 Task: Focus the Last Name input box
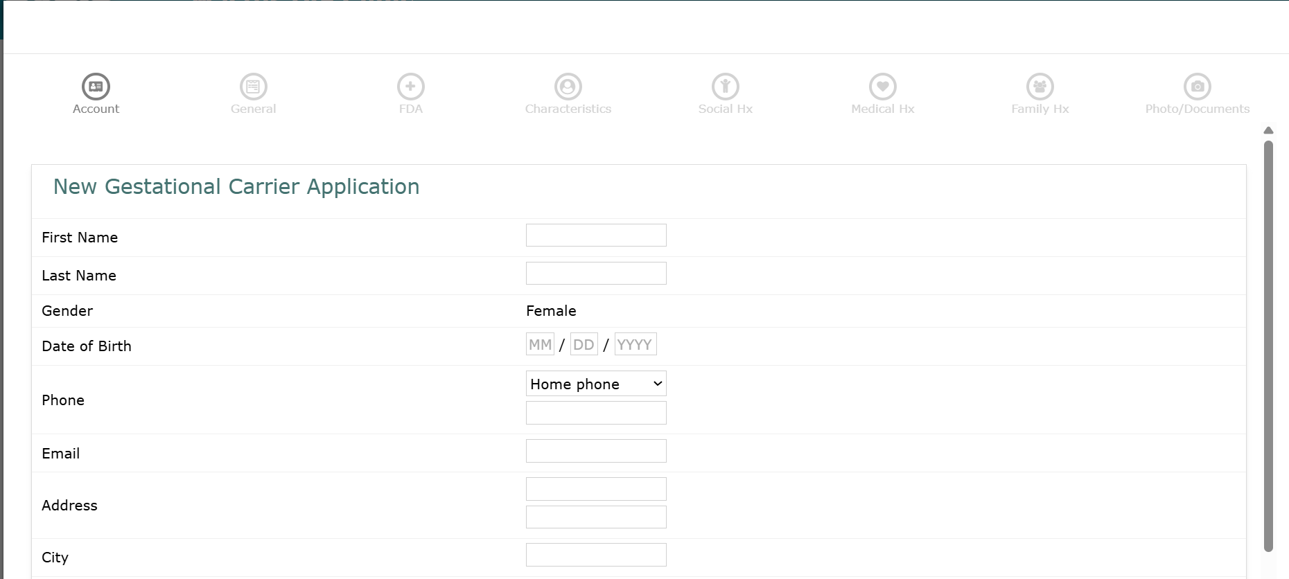(x=596, y=274)
